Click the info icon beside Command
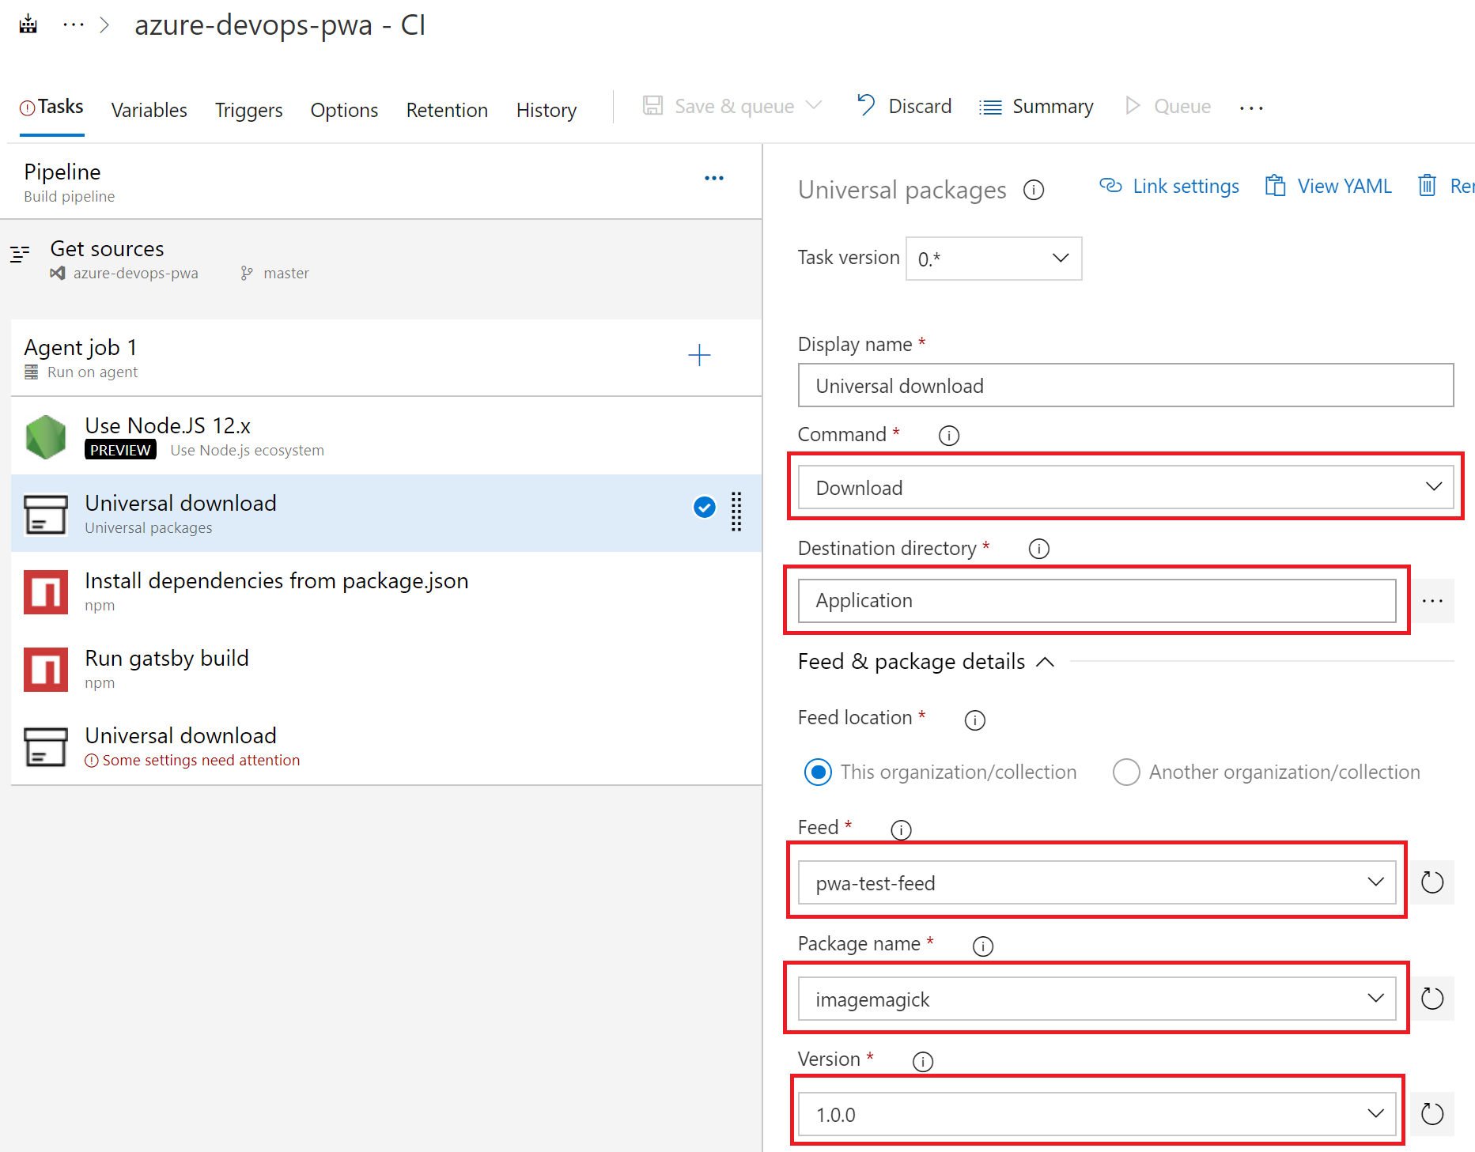Image resolution: width=1475 pixels, height=1152 pixels. (948, 436)
